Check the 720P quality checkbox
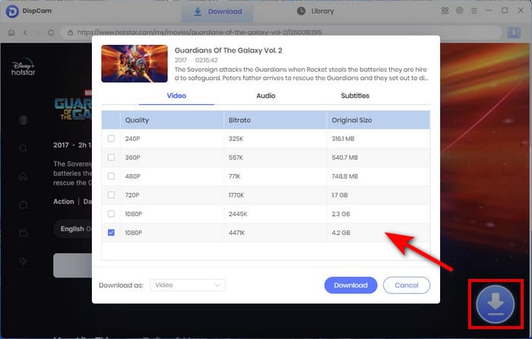This screenshot has width=532, height=339. coord(111,195)
